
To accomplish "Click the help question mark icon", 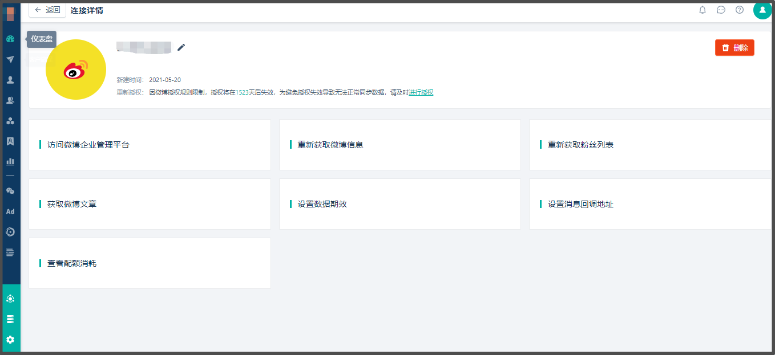I will click(740, 10).
